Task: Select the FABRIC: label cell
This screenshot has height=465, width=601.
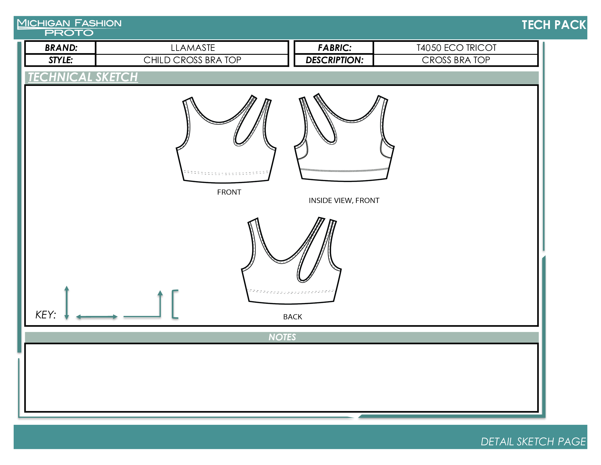Action: point(334,48)
